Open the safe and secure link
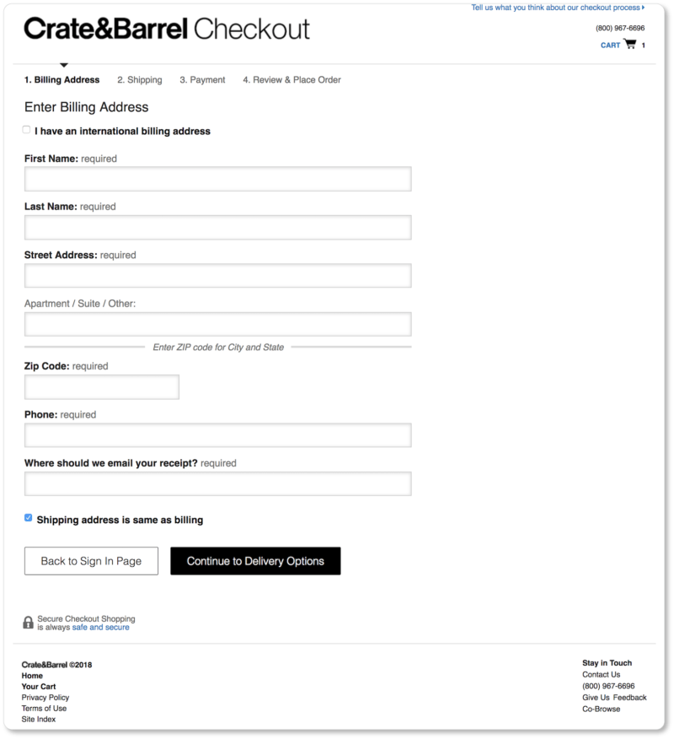 (100, 628)
